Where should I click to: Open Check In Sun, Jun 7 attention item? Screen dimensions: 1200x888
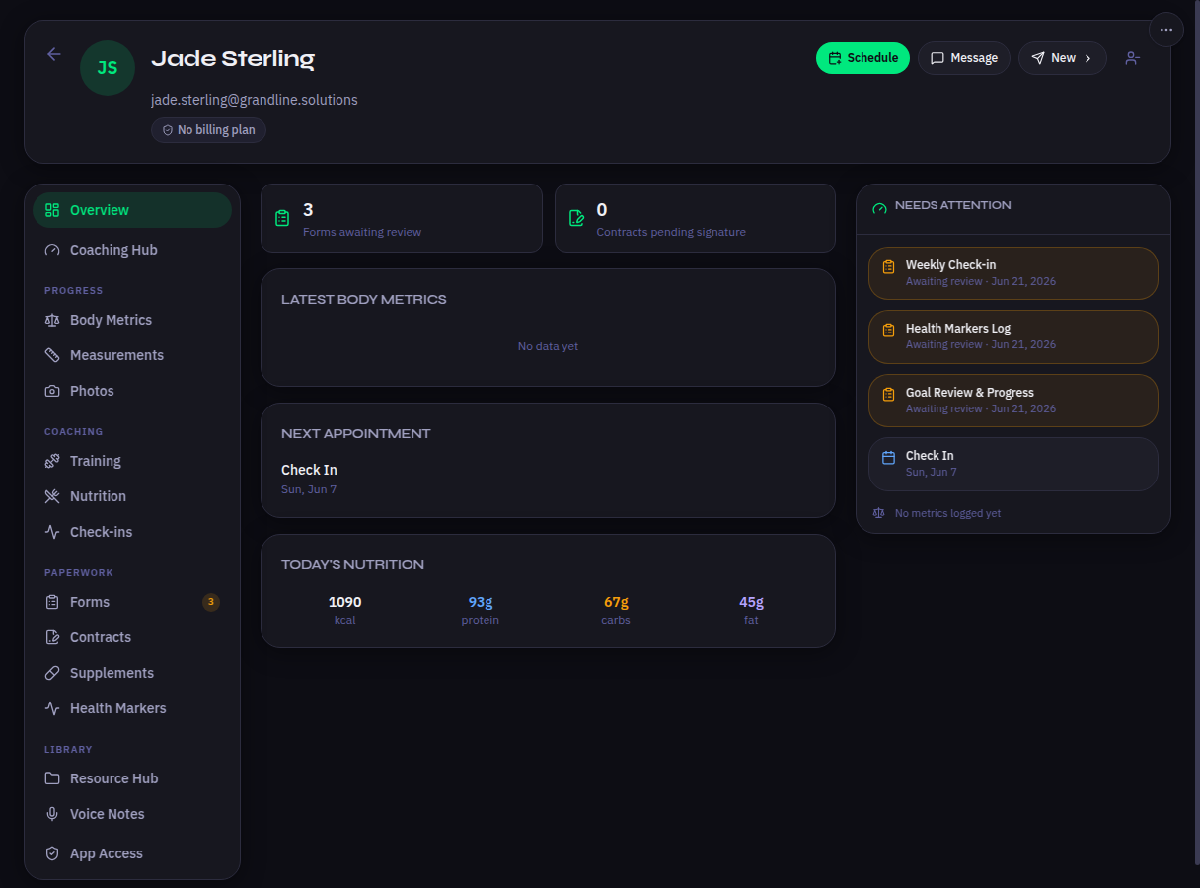1013,464
